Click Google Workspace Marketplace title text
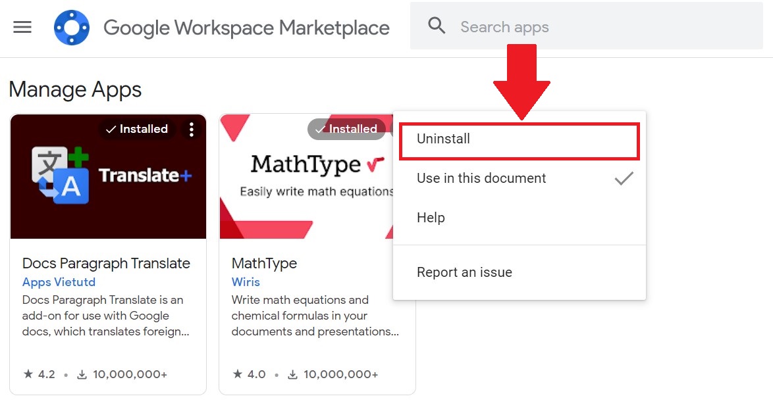 pyautogui.click(x=246, y=28)
